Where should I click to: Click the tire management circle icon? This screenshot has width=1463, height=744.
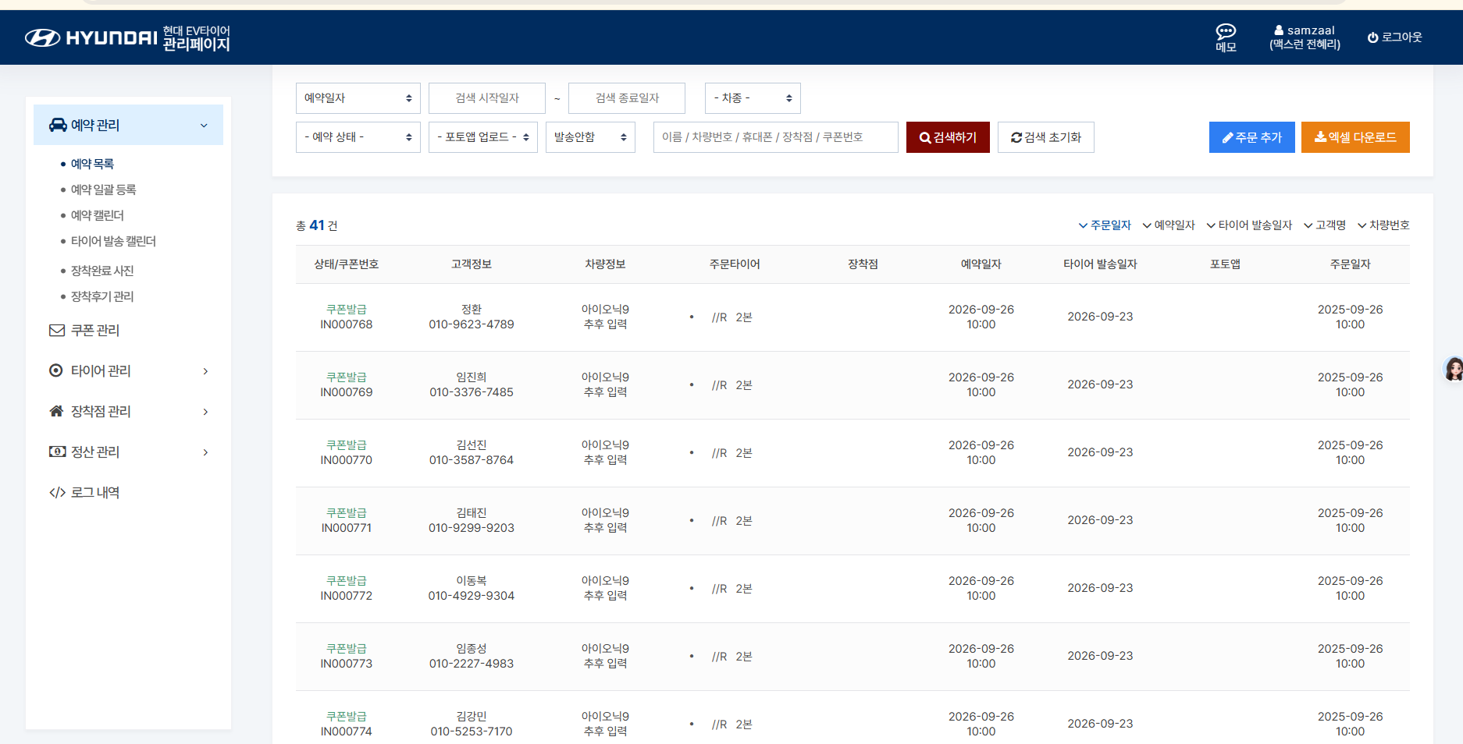pos(56,371)
